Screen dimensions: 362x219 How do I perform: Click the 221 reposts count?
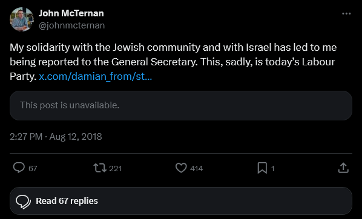click(x=115, y=168)
